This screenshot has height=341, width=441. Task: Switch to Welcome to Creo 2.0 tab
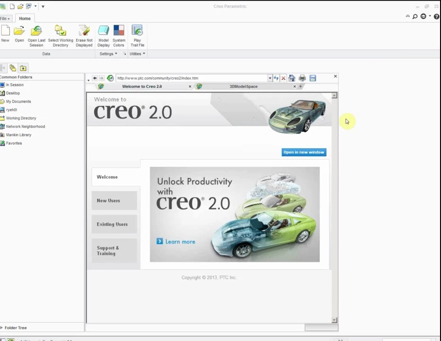coord(142,87)
